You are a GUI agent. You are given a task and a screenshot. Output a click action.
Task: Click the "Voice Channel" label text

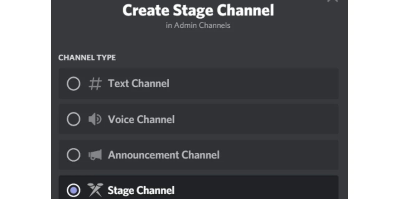(x=141, y=119)
